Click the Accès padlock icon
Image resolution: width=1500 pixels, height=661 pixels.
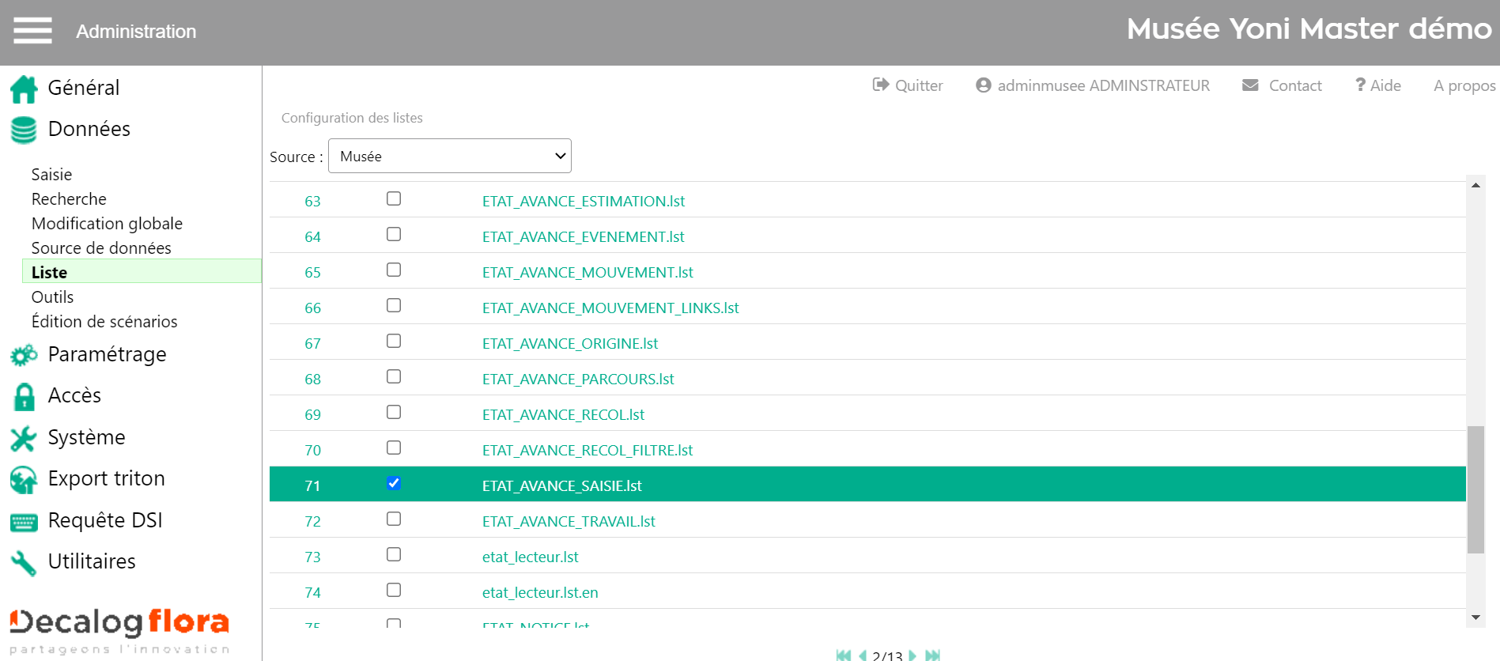click(24, 397)
